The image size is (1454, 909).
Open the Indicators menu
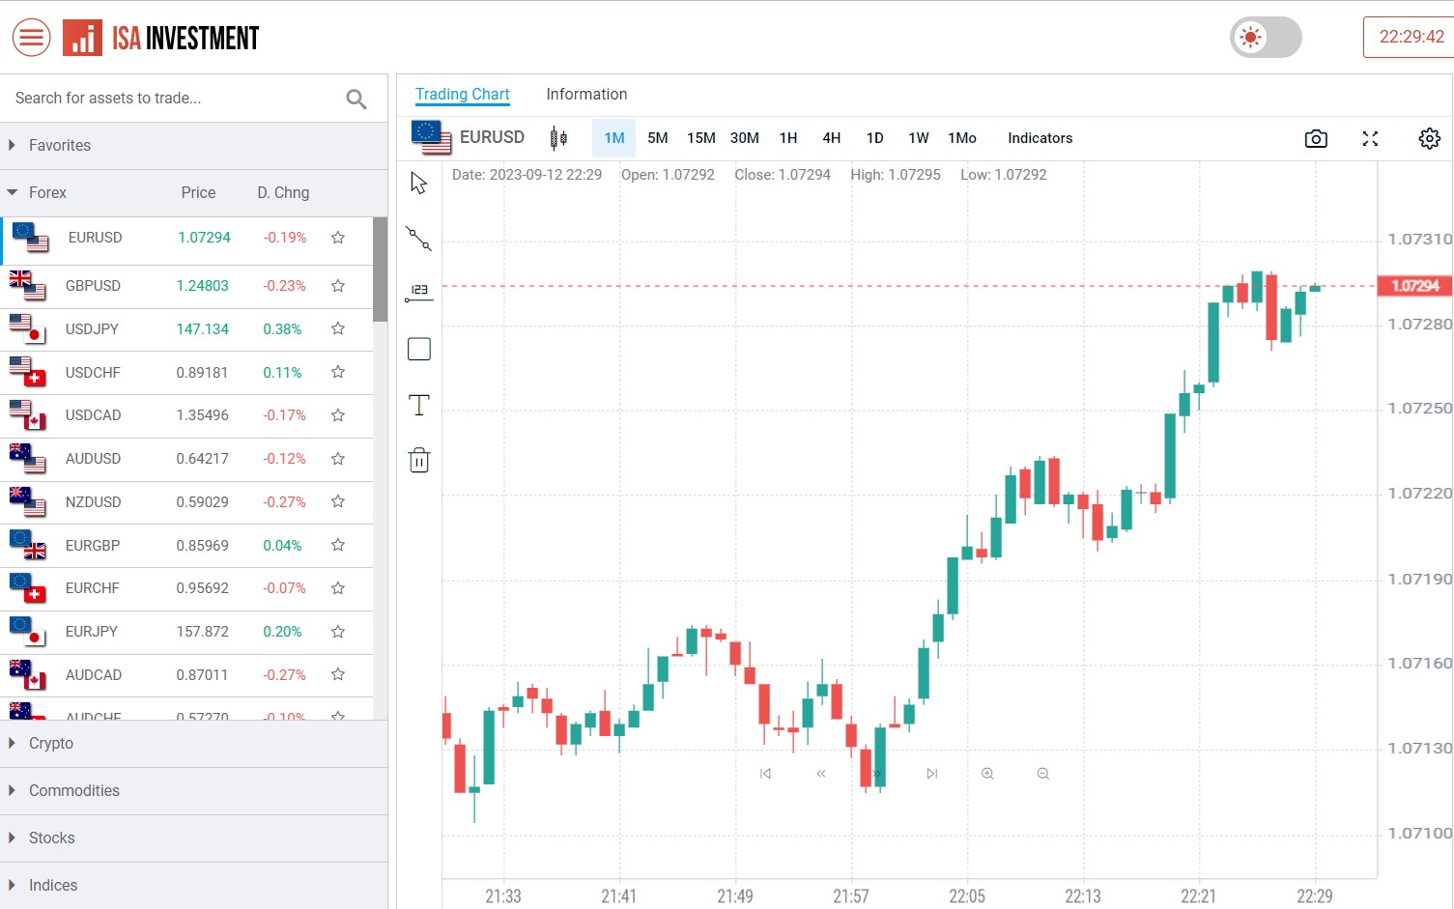1041,138
